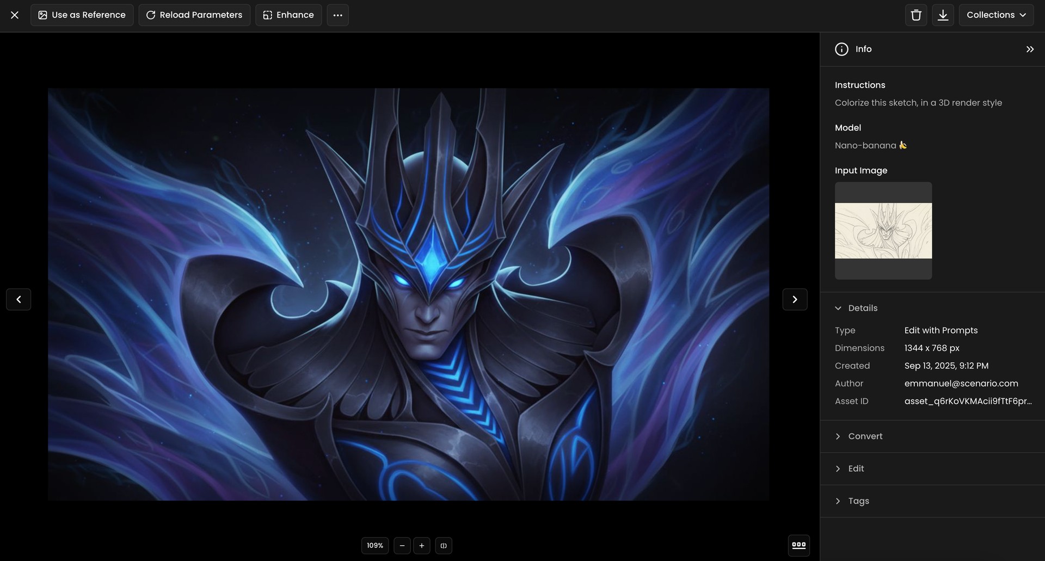Go to the next image with the right arrow

pyautogui.click(x=795, y=299)
